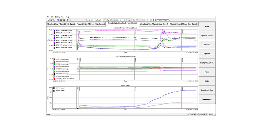The height and width of the screenshot is (131, 262).
Task: Click the playback position slider
Action: pos(164,20)
